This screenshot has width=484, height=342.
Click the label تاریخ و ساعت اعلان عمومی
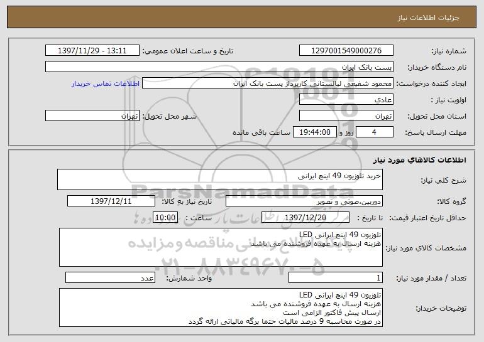[x=188, y=51]
